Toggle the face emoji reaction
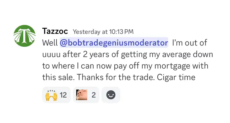 [86, 95]
